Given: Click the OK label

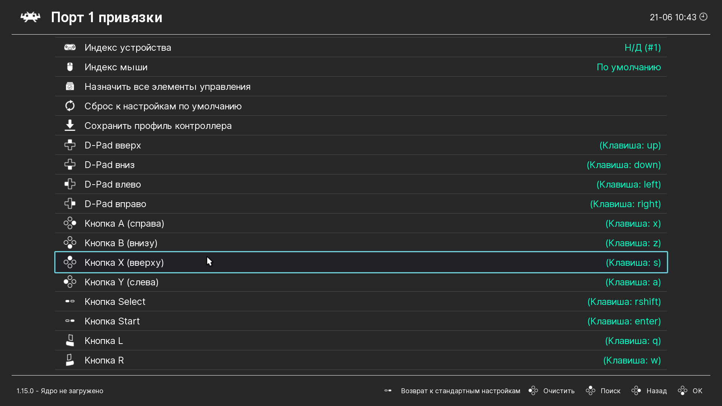Looking at the screenshot, I should pyautogui.click(x=698, y=391).
